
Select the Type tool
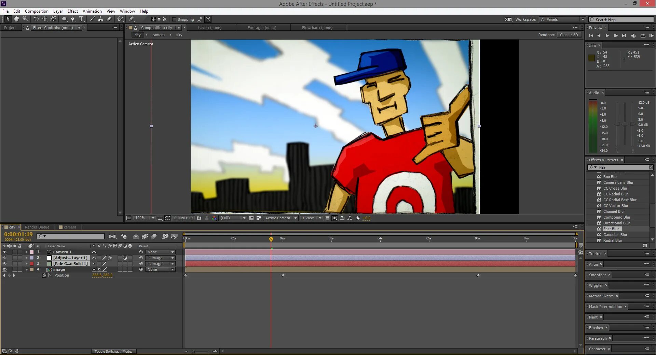tap(81, 19)
